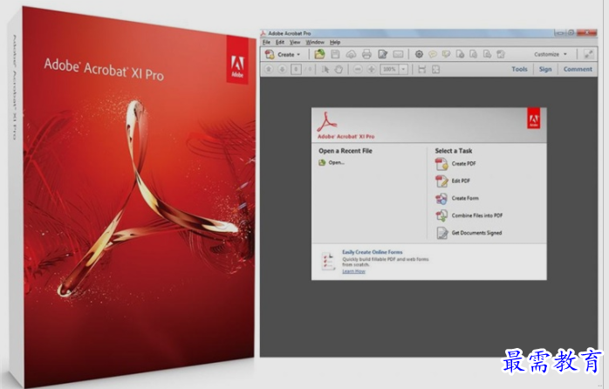
Task: Click the Acrobat icon in the title bar
Action: point(263,33)
